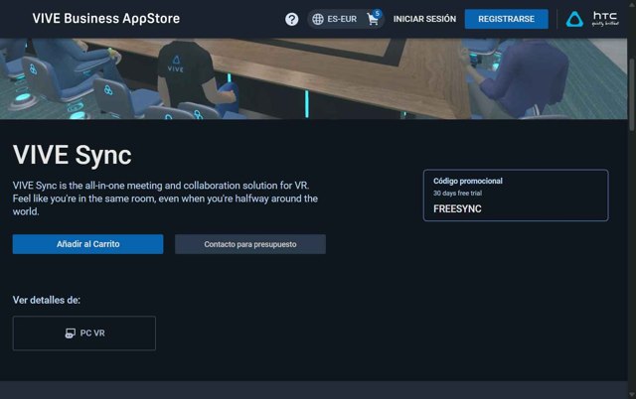The height and width of the screenshot is (399, 636).
Task: Click the VIVE Sync description paragraph
Action: 165,199
